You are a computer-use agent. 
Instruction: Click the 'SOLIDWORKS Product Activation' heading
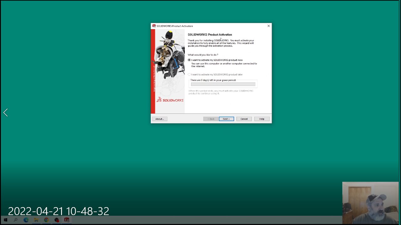(x=210, y=35)
